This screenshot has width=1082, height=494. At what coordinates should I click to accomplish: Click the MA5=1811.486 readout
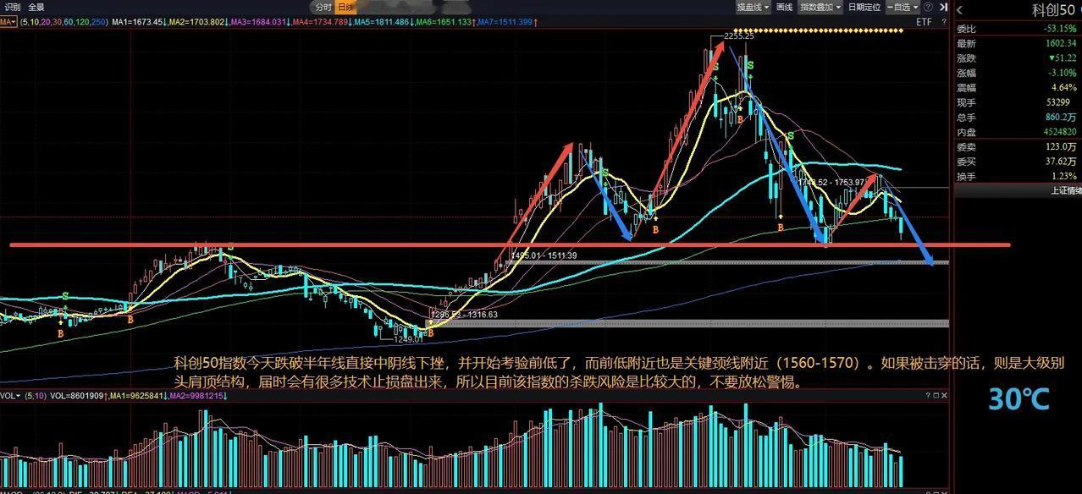382,21
